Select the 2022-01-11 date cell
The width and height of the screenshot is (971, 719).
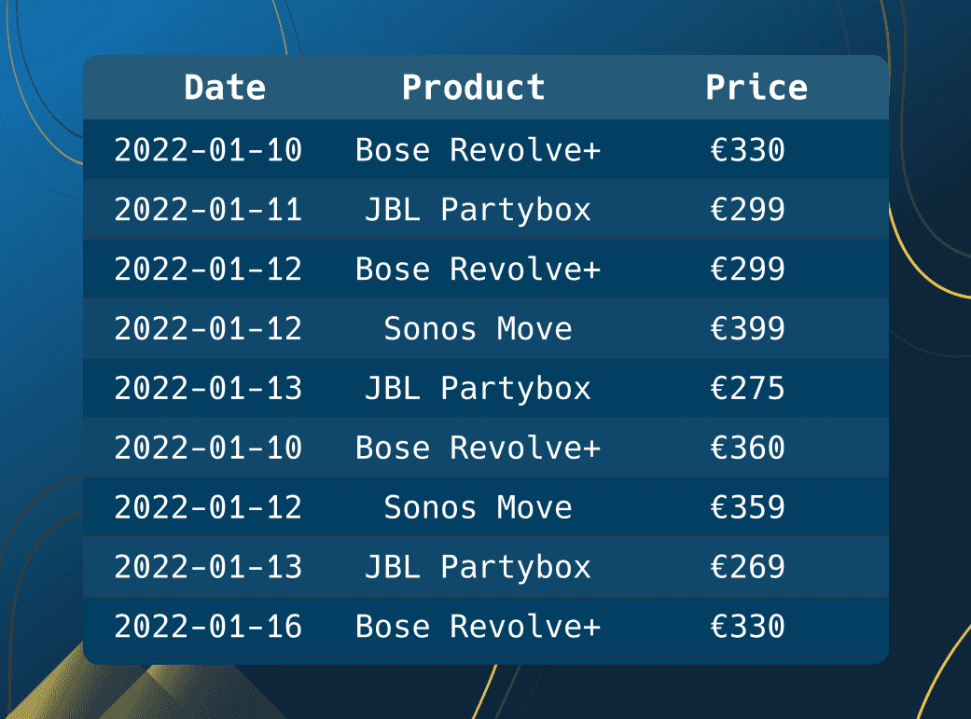click(x=208, y=209)
